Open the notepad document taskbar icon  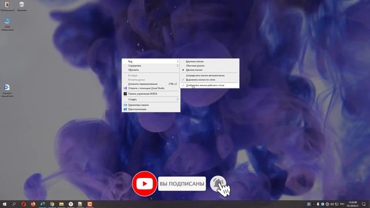[80, 204]
